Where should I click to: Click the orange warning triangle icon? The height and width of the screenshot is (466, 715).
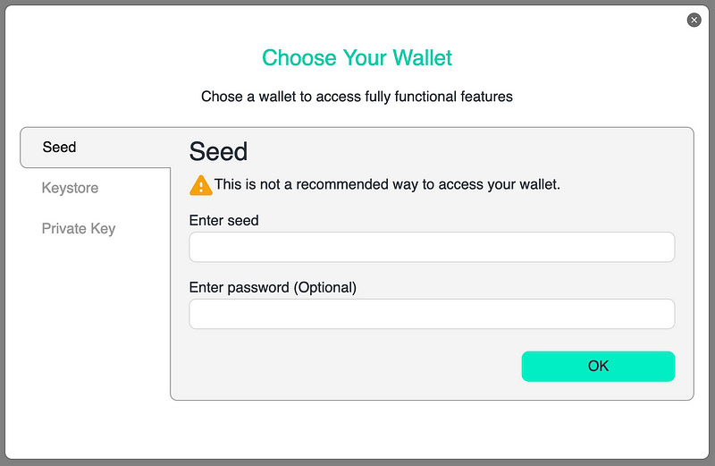pyautogui.click(x=200, y=185)
